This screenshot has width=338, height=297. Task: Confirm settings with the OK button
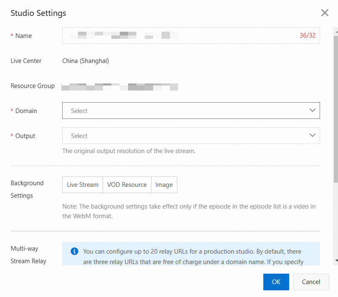click(x=276, y=282)
